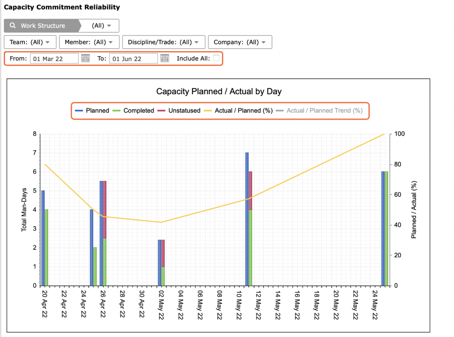This screenshot has height=337, width=454.
Task: Open the Company filter dropdown
Action: coord(240,42)
